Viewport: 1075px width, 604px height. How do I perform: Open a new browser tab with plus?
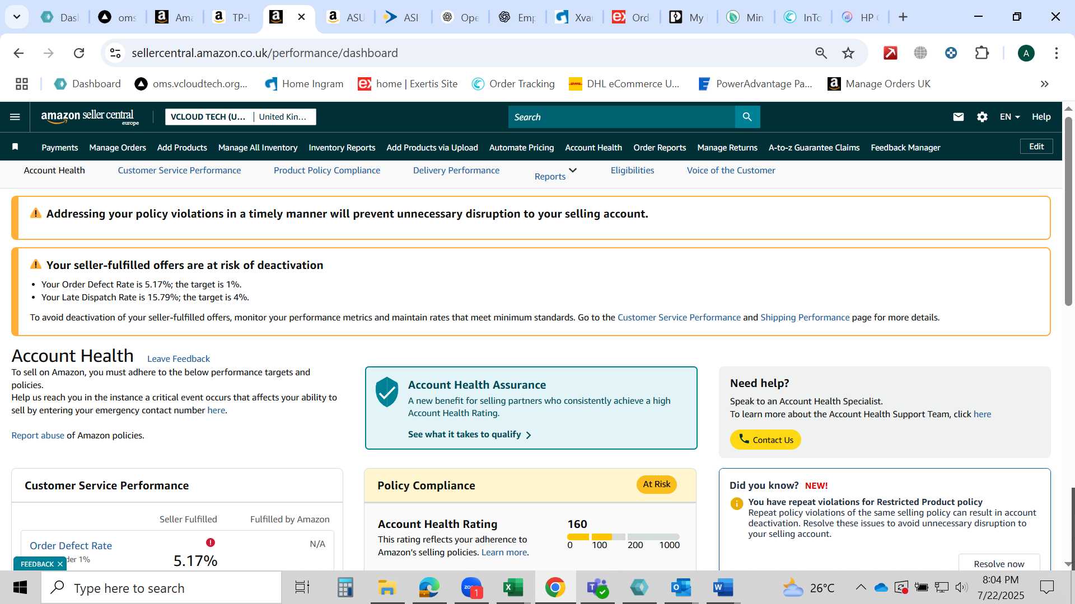point(903,17)
